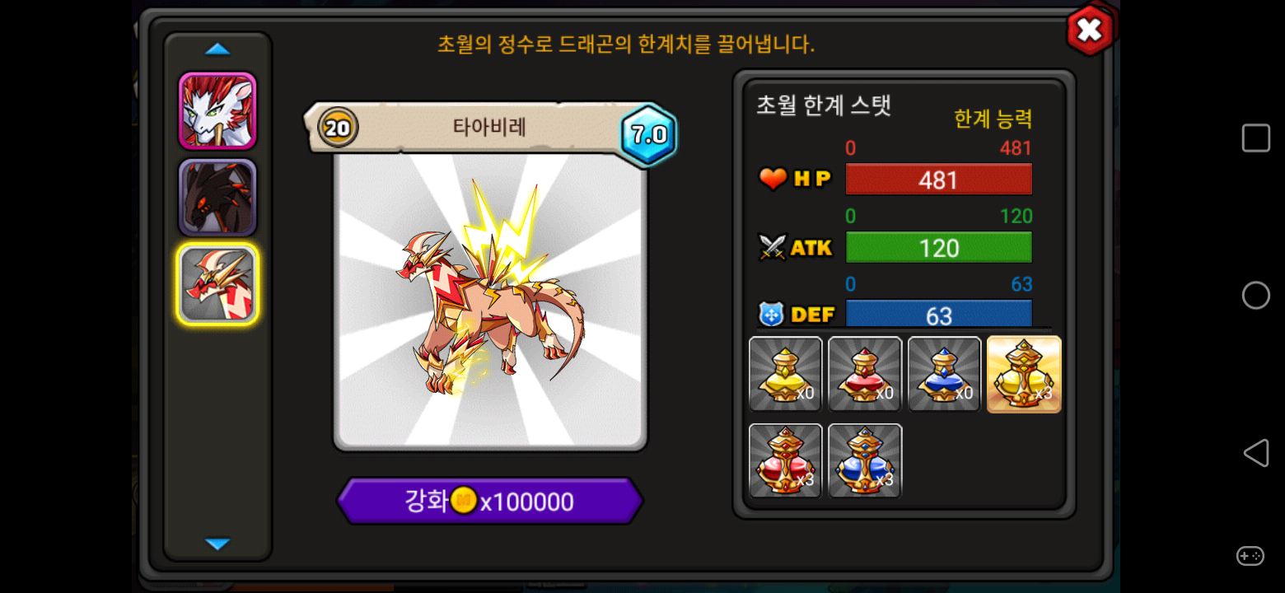
Task: Tap the Android back triangle button
Action: point(1255,453)
